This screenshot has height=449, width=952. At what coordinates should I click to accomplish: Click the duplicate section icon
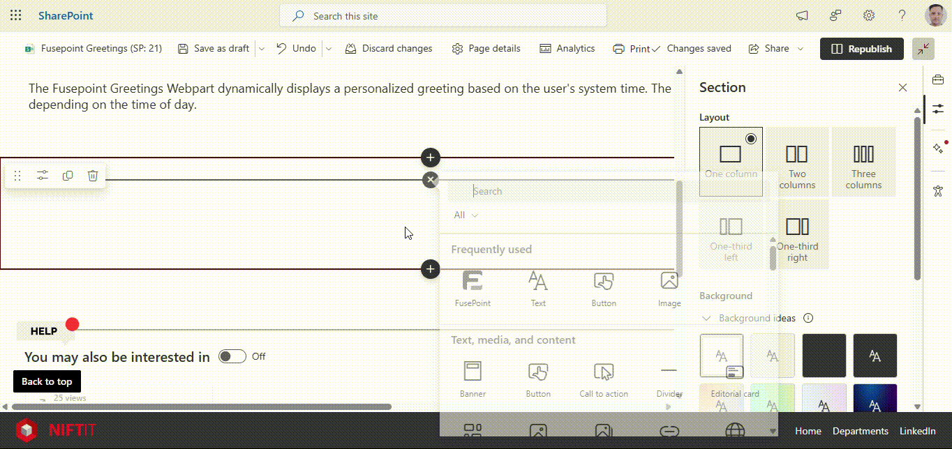pos(68,176)
